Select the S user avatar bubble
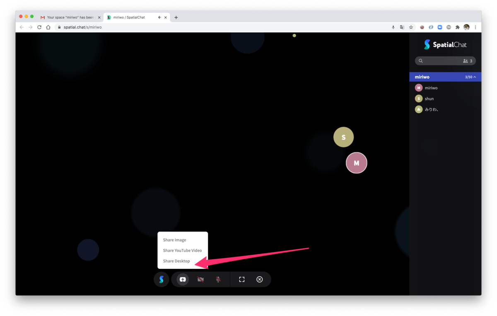The width and height of the screenshot is (497, 316). click(x=343, y=137)
